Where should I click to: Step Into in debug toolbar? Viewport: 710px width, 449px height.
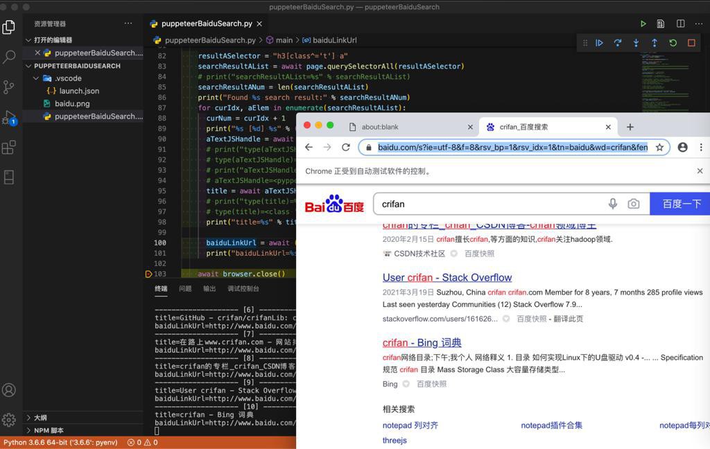[637, 43]
